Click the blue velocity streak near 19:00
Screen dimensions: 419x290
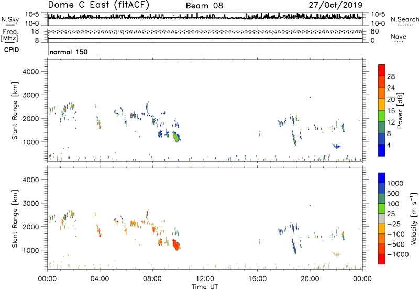(294, 246)
